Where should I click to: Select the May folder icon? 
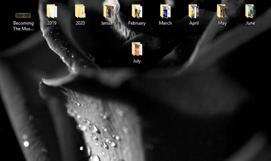(222, 11)
